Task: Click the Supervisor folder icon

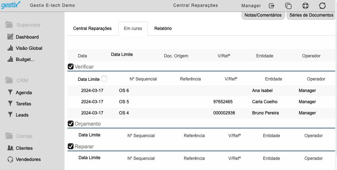Action: click(9, 25)
